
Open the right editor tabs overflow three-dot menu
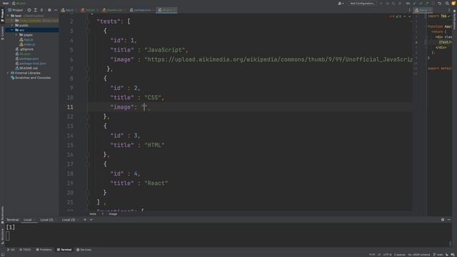tap(449, 10)
